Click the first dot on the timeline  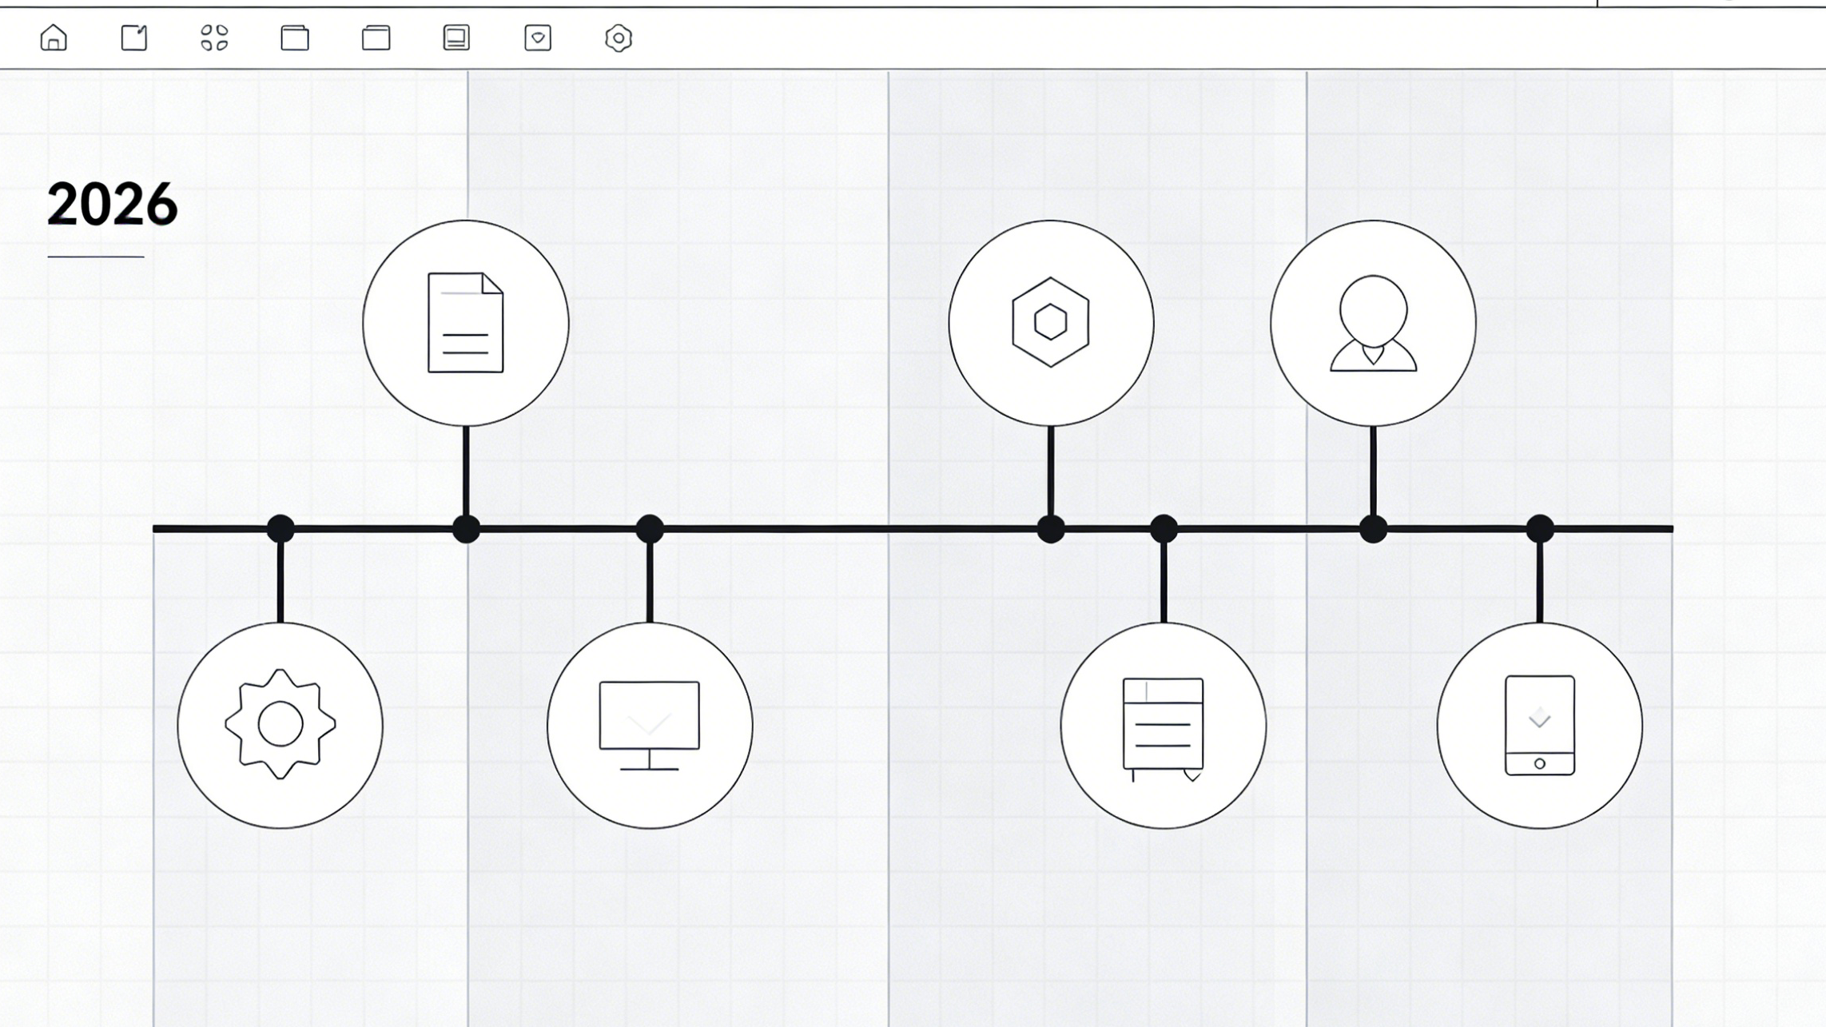coord(280,528)
